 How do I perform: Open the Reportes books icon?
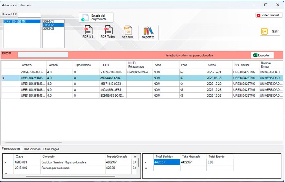[x=148, y=32]
